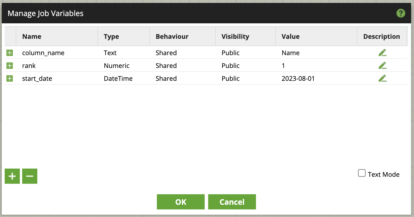
Task: Expand the column_name row plus icon
Action: coord(10,53)
